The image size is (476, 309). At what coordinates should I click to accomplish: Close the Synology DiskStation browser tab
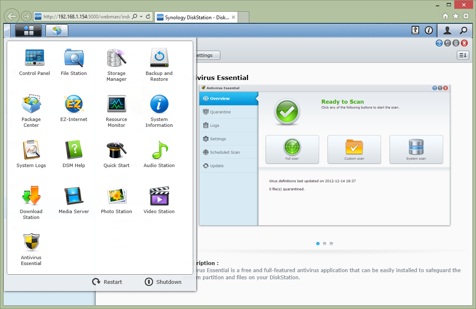pos(233,17)
